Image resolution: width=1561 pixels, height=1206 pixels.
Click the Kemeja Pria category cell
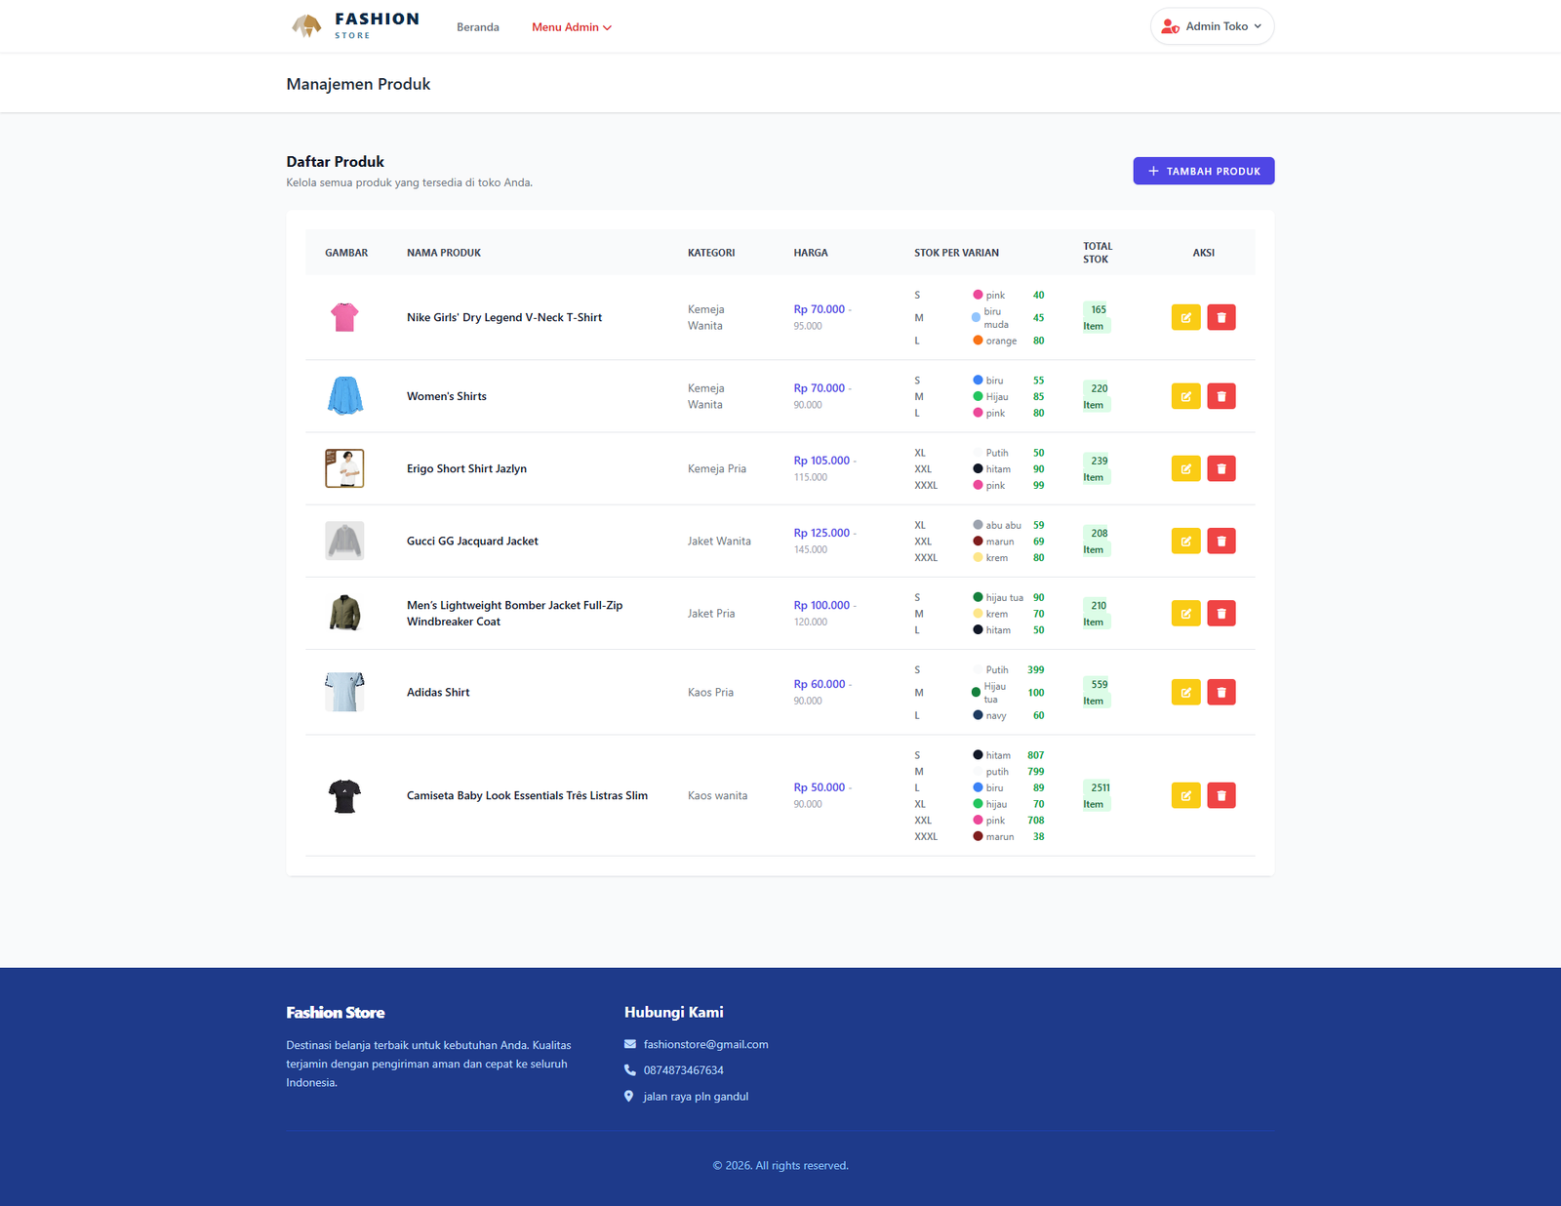[x=717, y=468]
